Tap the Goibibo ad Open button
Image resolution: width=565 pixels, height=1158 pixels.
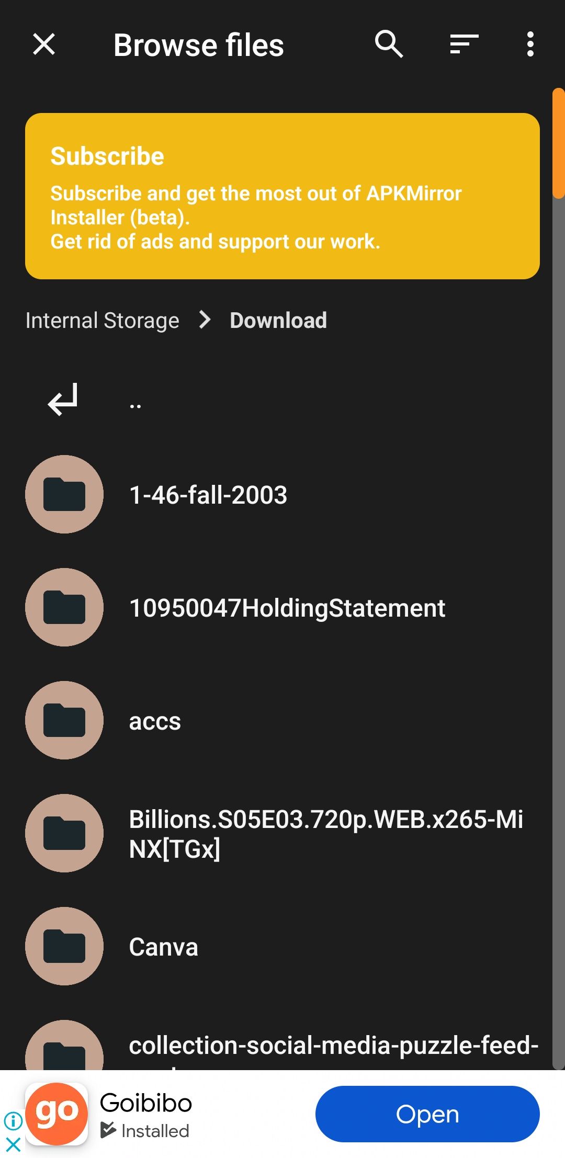coord(427,1114)
